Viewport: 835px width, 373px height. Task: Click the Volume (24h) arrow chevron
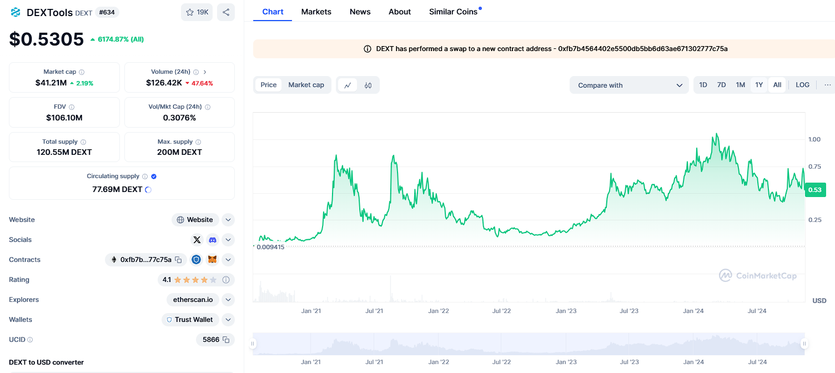[x=205, y=72]
